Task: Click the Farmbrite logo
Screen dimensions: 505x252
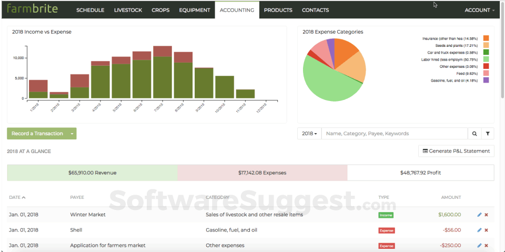Action: [x=32, y=9]
